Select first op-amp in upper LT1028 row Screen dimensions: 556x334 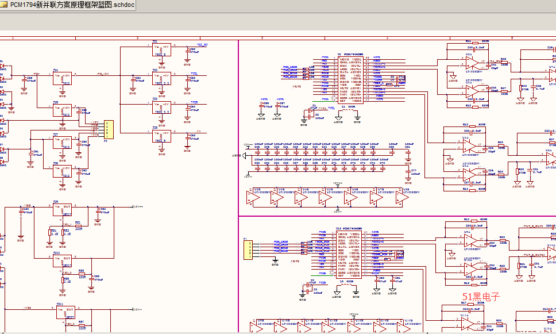pos(252,197)
